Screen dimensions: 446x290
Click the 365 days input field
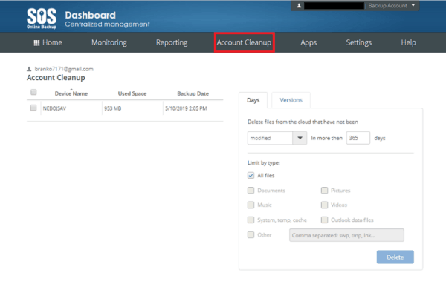(358, 138)
